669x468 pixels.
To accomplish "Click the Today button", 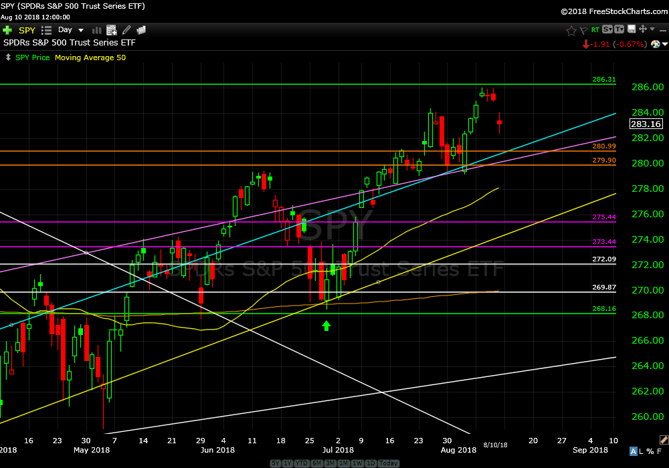I will [x=388, y=463].
